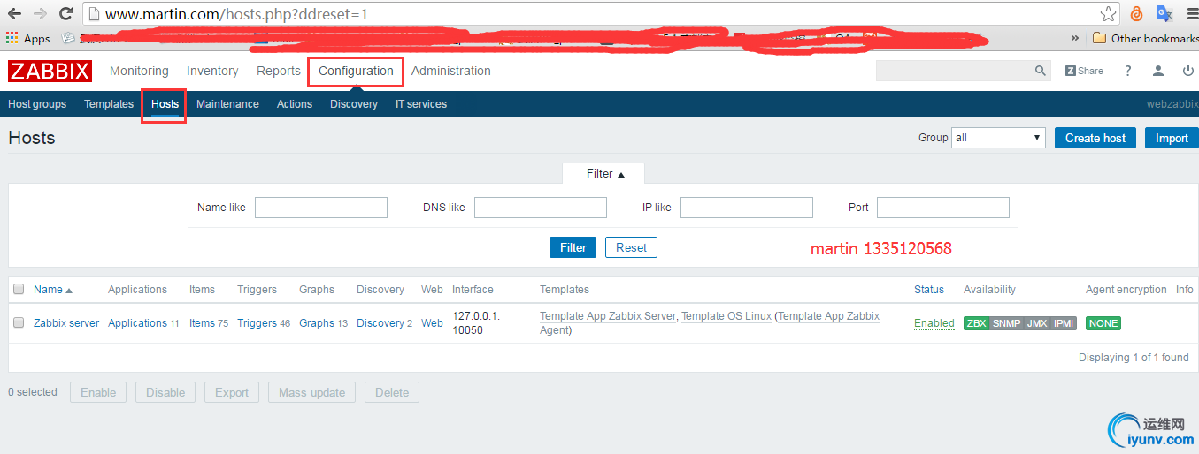The image size is (1199, 454).
Task: Tick the Zabbix server row checkbox
Action: click(19, 323)
